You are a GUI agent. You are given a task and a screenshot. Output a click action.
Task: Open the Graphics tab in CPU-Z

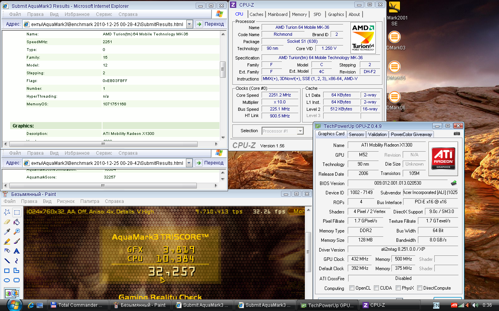click(336, 14)
